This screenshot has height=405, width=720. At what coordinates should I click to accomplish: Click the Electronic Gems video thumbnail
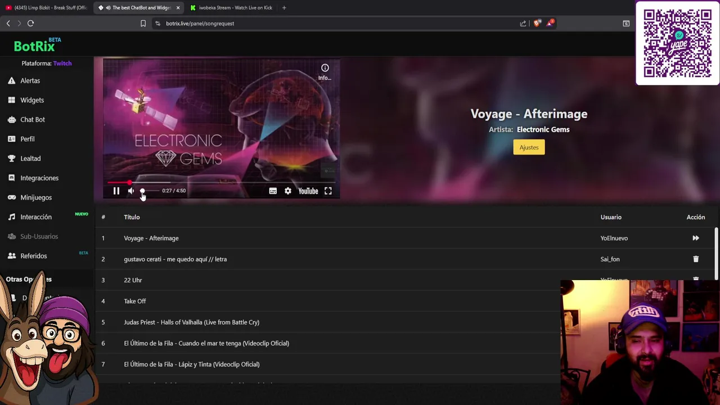tap(221, 128)
